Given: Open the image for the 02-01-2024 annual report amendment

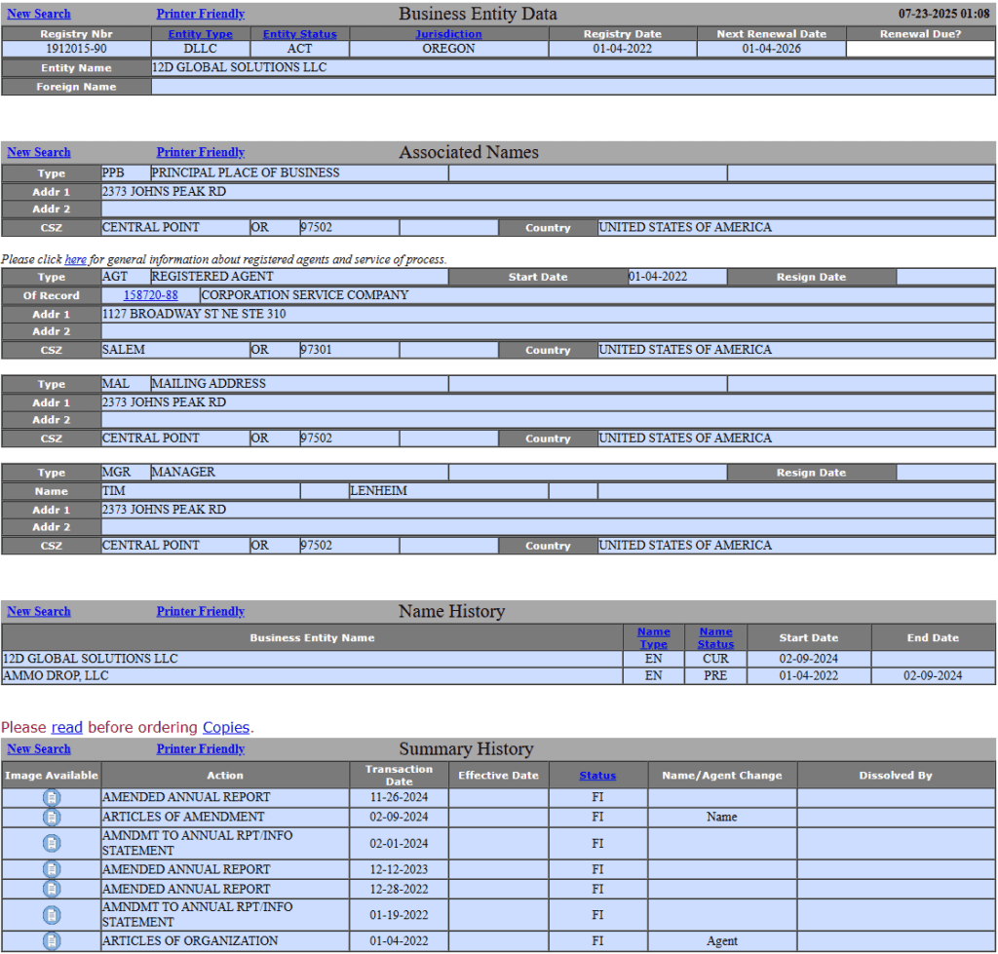Looking at the screenshot, I should pyautogui.click(x=51, y=842).
